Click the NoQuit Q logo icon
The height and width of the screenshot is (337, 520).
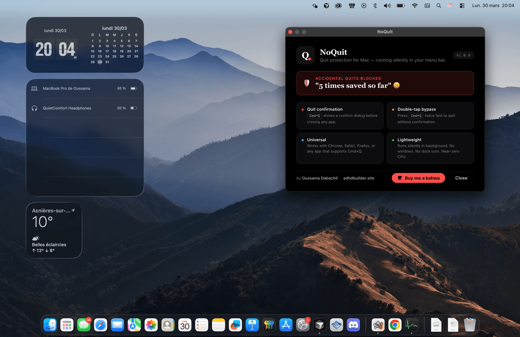pos(305,55)
